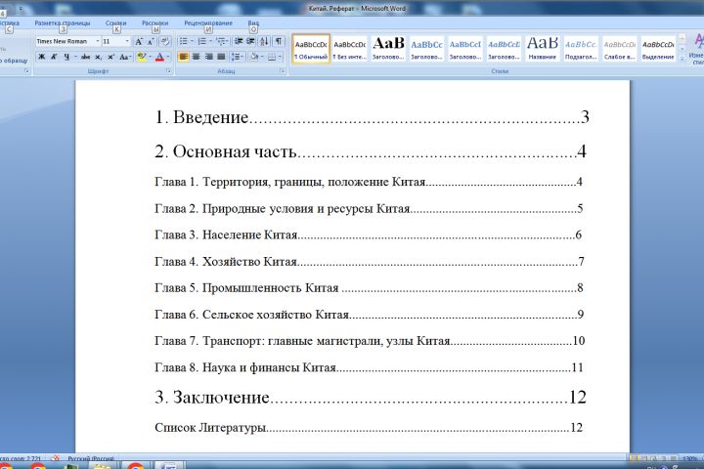Shrink font size with small A icon

tap(152, 42)
